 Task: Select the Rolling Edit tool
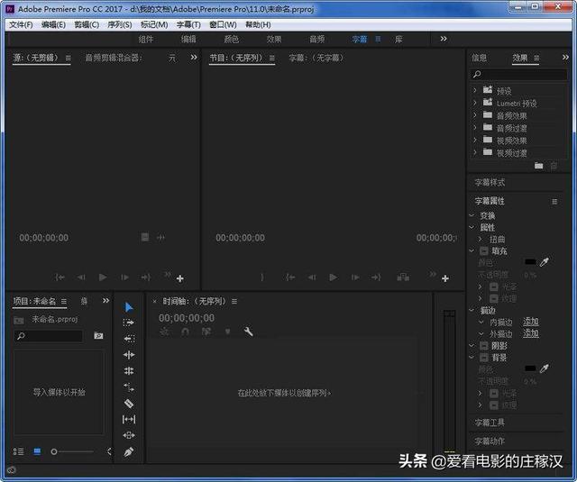(129, 370)
